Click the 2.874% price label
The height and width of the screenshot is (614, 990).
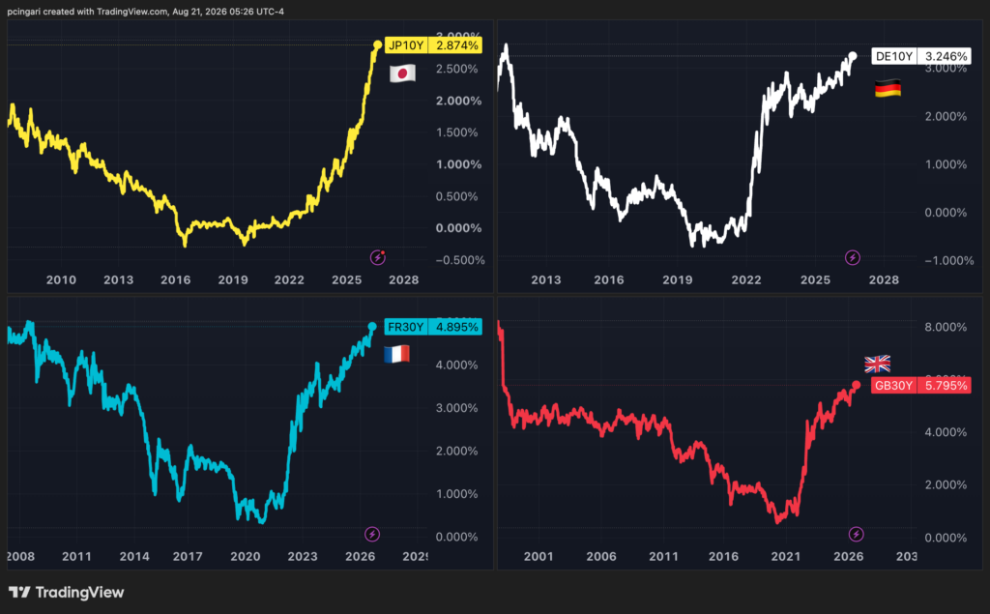(x=456, y=45)
